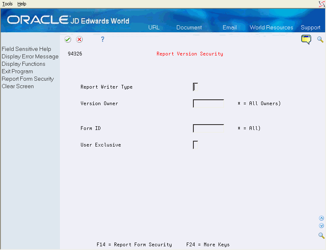Click F24 = More Keys text
326x250 pixels.
208,245
